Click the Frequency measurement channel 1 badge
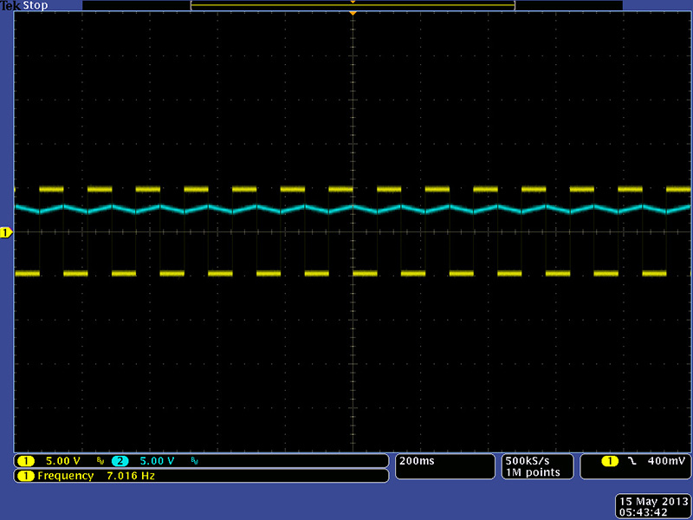Screen dimensions: 693x520 [26, 476]
